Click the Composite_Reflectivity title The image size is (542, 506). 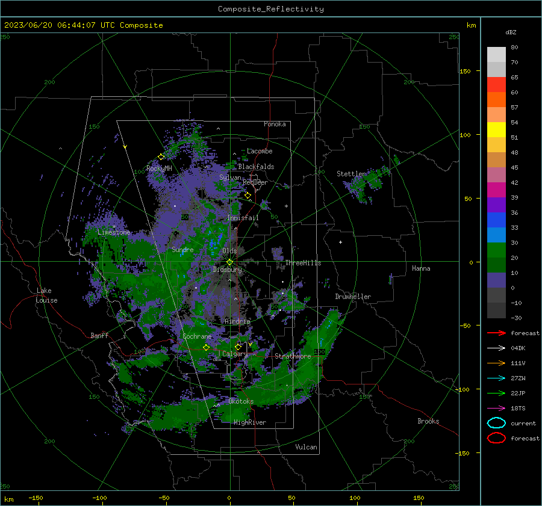271,9
